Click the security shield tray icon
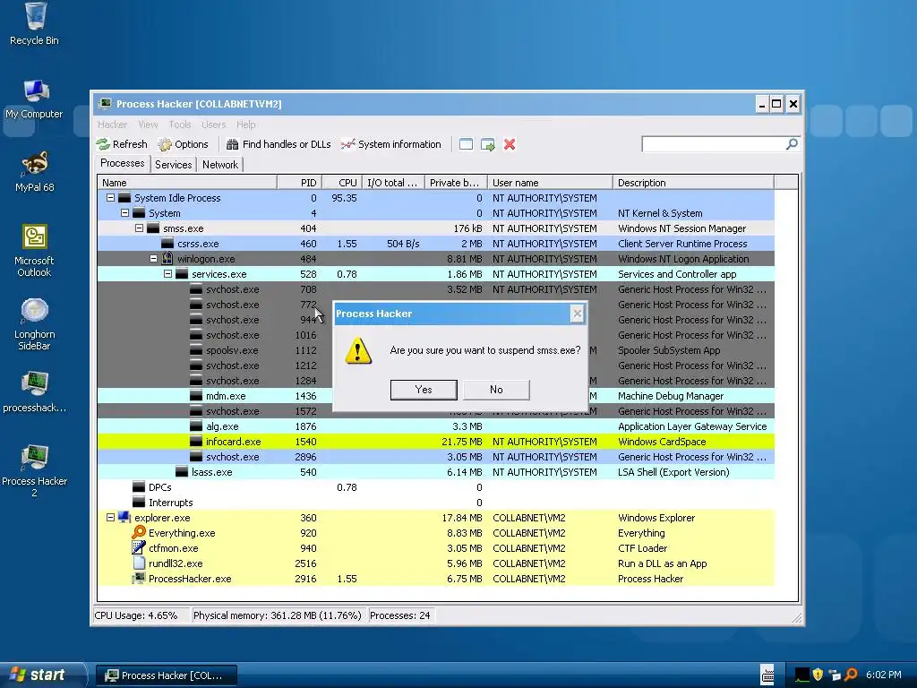The width and height of the screenshot is (917, 688). click(818, 675)
